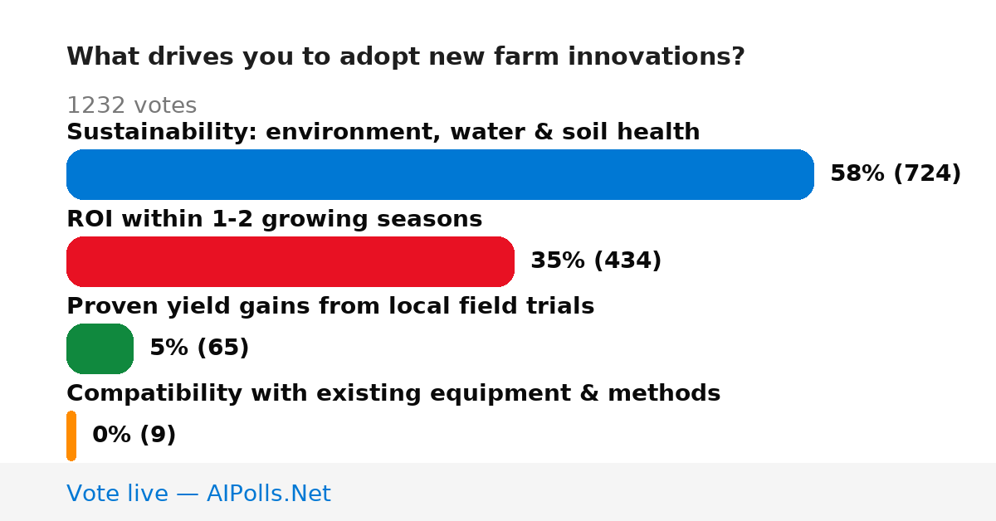Viewport: 996px width, 521px height.
Task: Click the small orange Compatibility bar
Action: pos(71,436)
